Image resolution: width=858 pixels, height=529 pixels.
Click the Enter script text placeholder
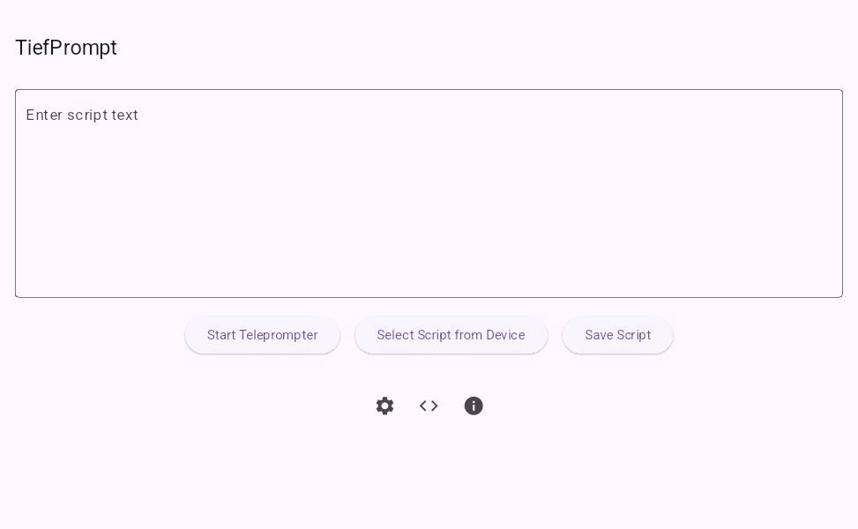(x=82, y=115)
